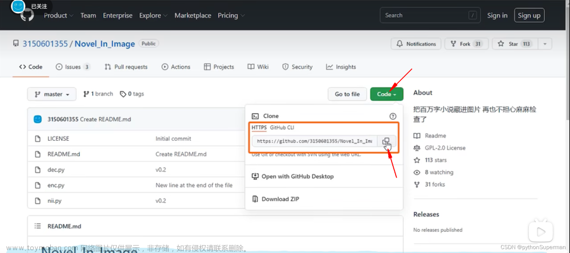Image resolution: width=570 pixels, height=253 pixels.
Task: Focus the Search input field
Action: coord(430,15)
